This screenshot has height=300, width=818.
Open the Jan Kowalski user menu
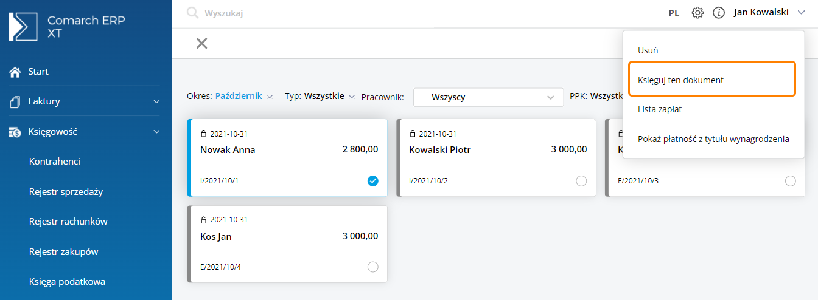(770, 12)
